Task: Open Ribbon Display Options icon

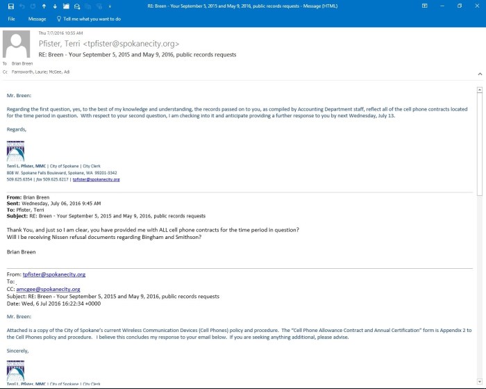Action: click(424, 6)
